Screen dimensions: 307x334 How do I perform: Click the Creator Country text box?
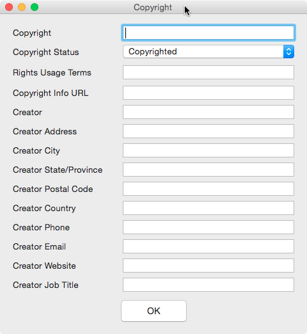point(209,208)
